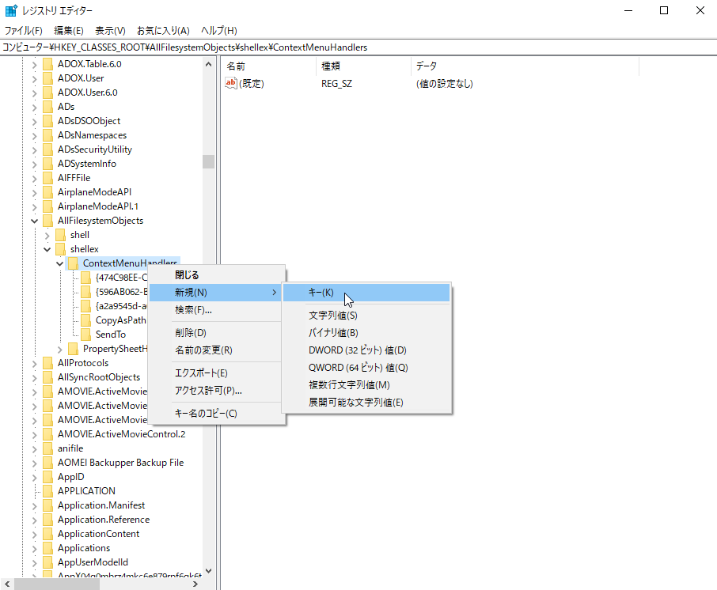The image size is (717, 590).
Task: Choose キー(K) in the 新規 submenu
Action: click(x=366, y=293)
